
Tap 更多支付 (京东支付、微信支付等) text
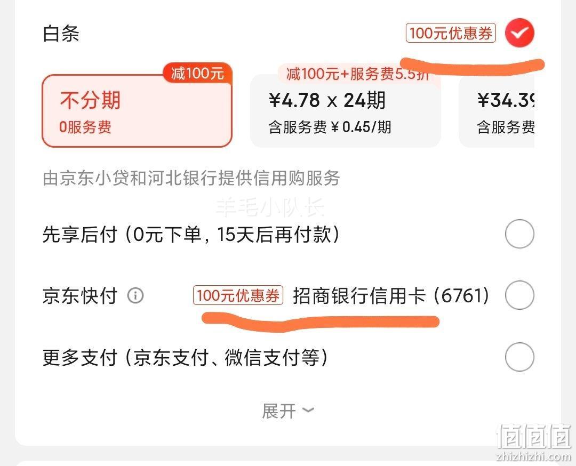185,357
